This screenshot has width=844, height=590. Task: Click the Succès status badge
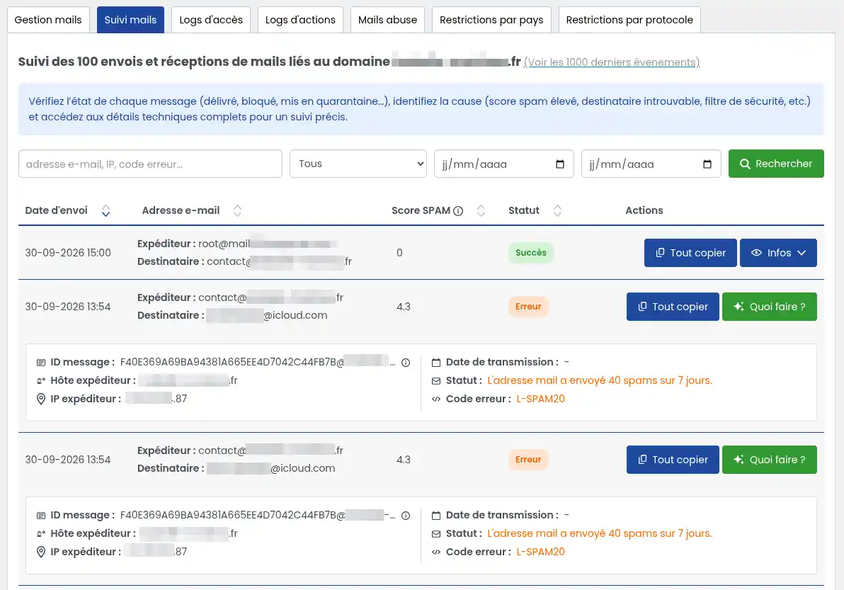(x=531, y=252)
